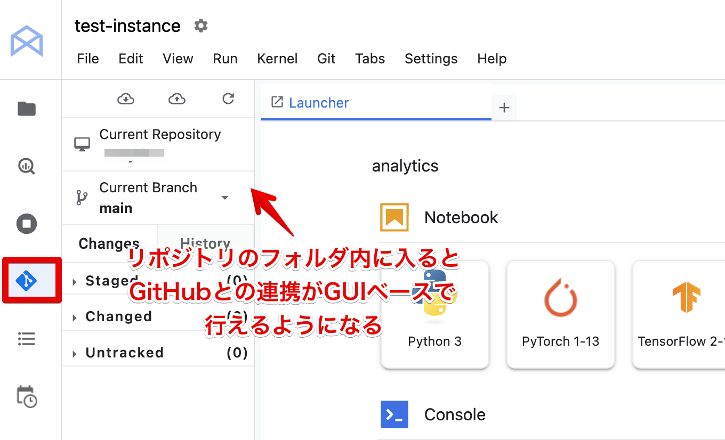Refresh the Git repository status

pos(228,99)
